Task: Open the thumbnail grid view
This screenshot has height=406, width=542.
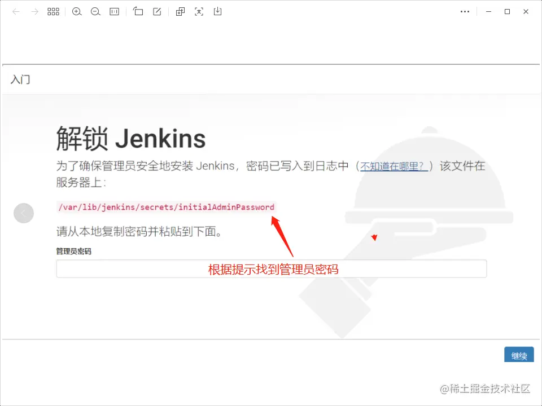Action: [x=53, y=12]
